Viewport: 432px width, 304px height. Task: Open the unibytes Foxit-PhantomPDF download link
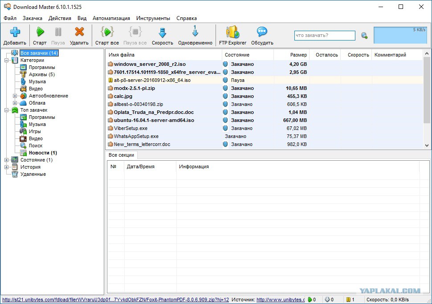pos(115,300)
